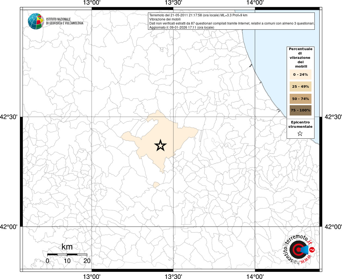Screen dimensions: 342x279
Task: Click the bottom 14°00' longitude label
Action: pyautogui.click(x=255, y=276)
